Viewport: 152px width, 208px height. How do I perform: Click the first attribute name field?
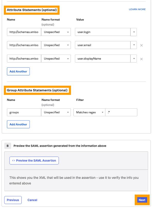tap(24, 32)
